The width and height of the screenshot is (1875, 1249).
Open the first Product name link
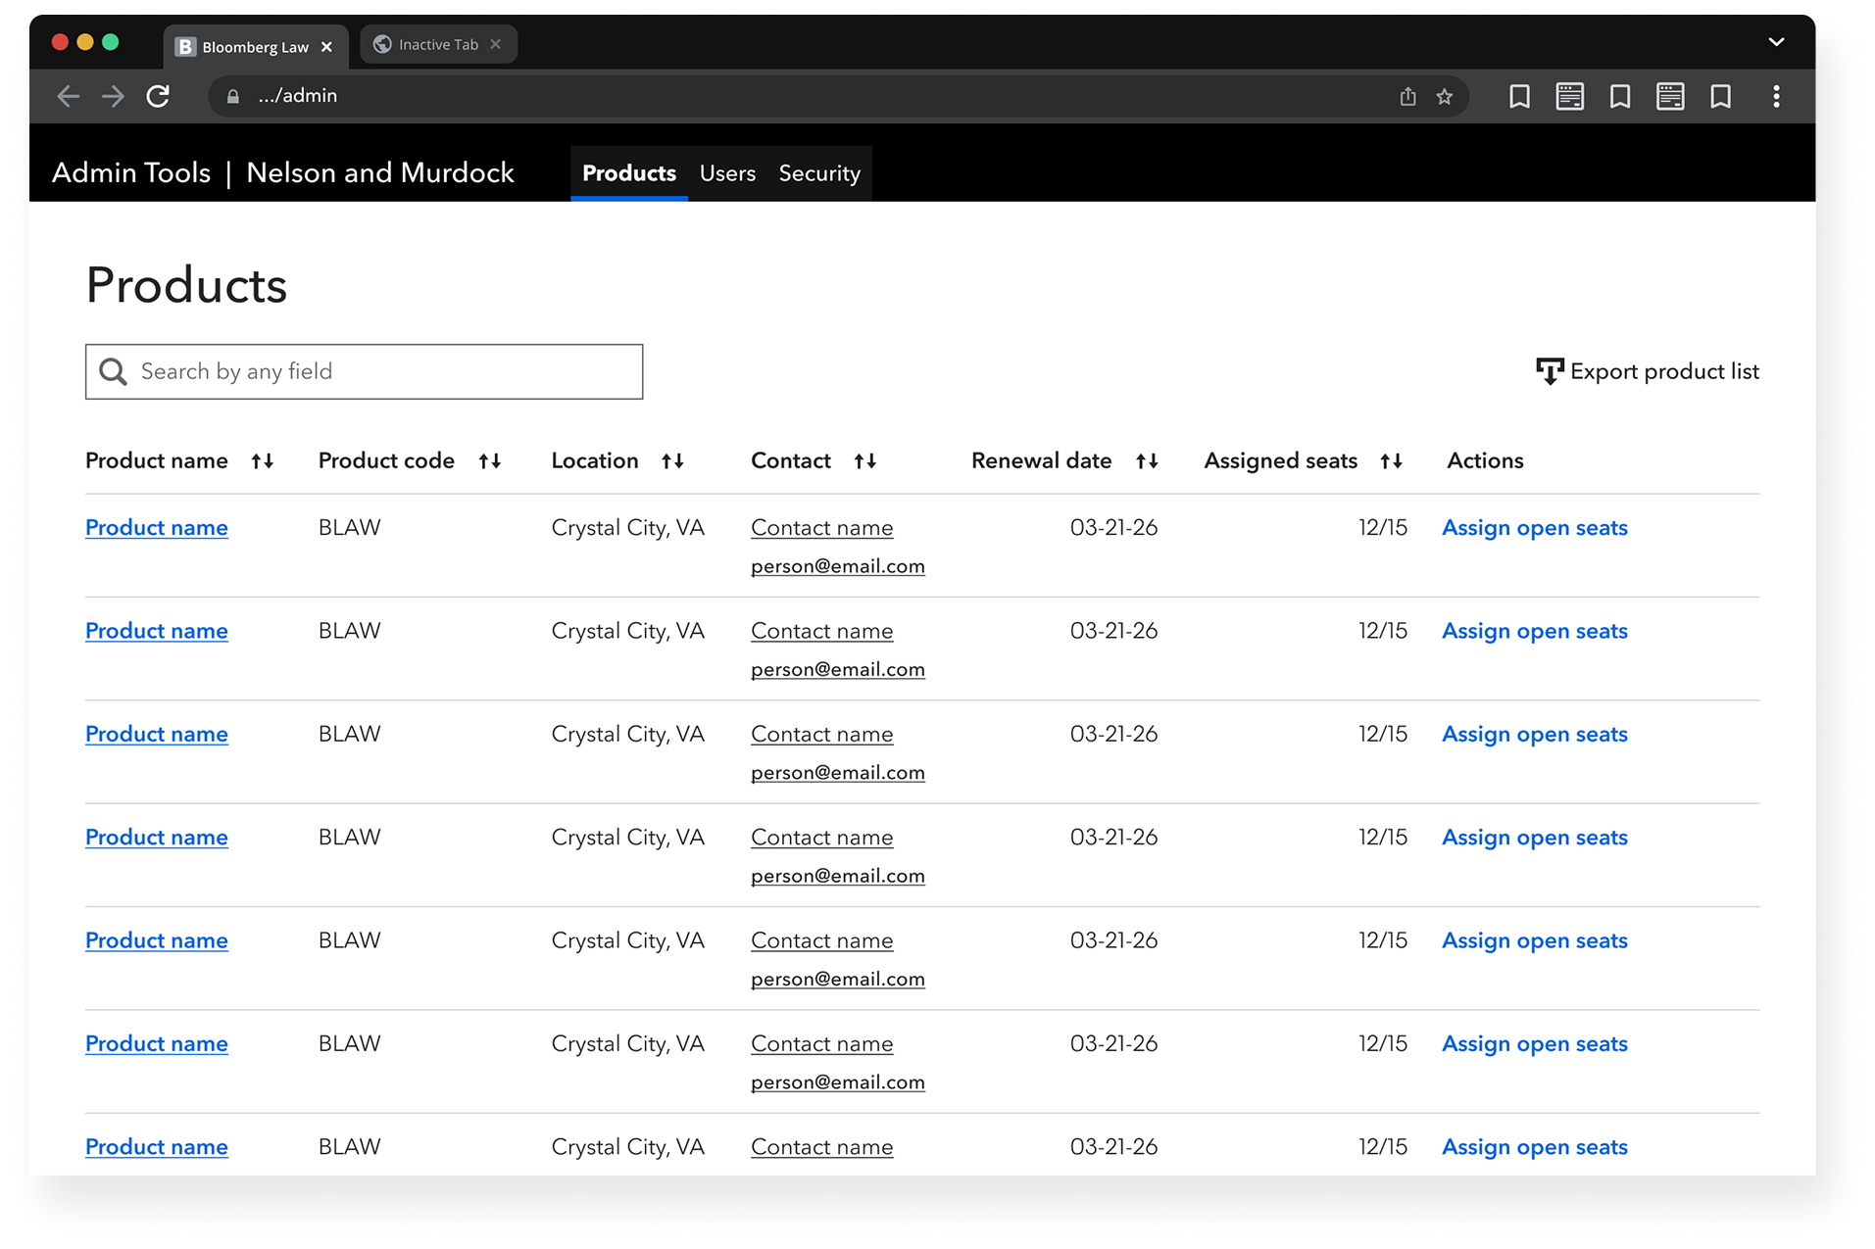coord(156,527)
